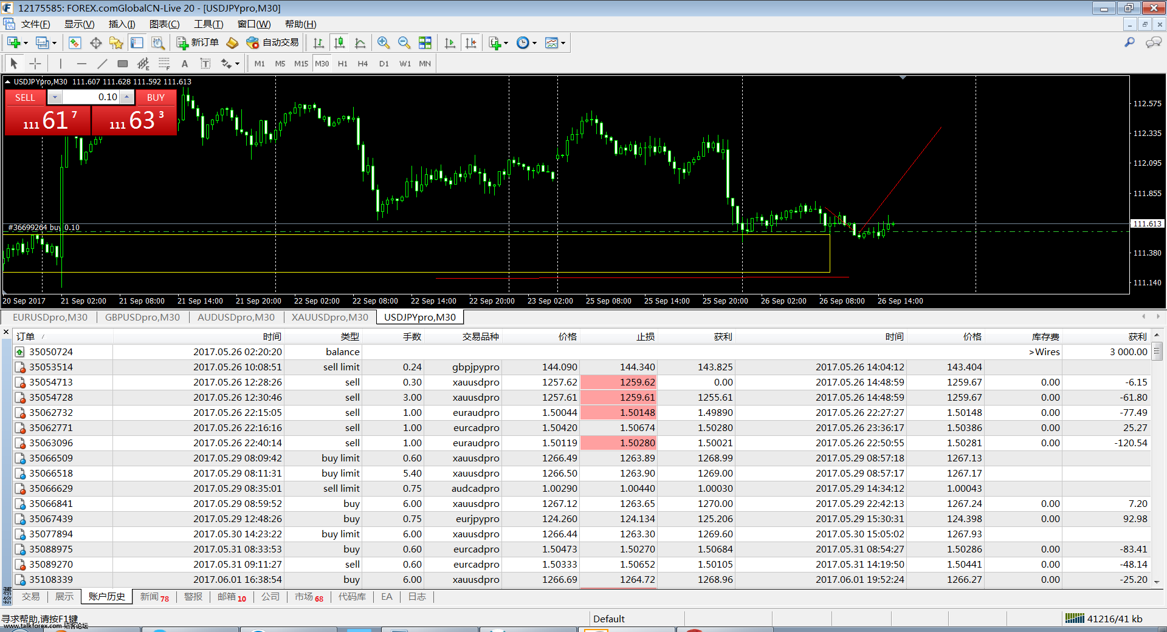This screenshot has height=632, width=1167.
Task: Select the rectangle/equidistant channel tool
Action: pos(123,63)
